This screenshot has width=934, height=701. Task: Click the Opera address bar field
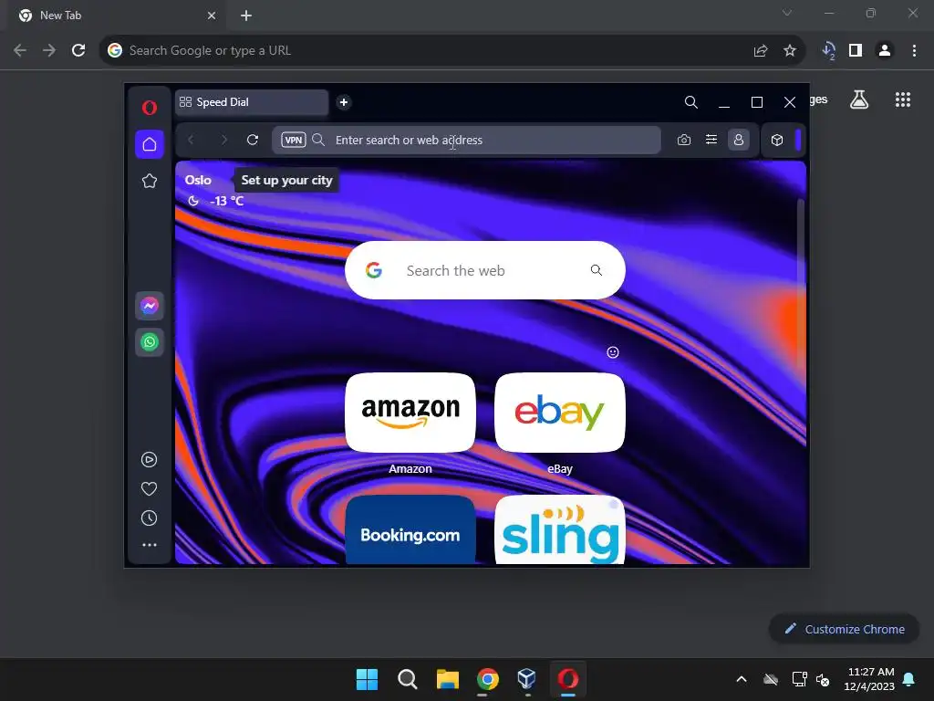466,140
